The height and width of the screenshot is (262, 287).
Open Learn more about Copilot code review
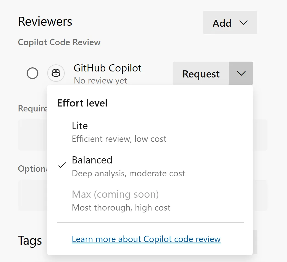146,239
